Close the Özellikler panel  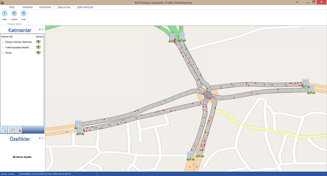pyautogui.click(x=43, y=138)
